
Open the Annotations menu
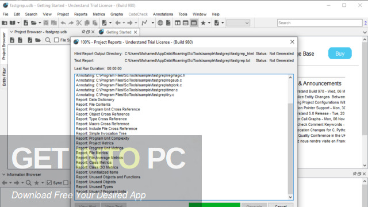click(163, 14)
